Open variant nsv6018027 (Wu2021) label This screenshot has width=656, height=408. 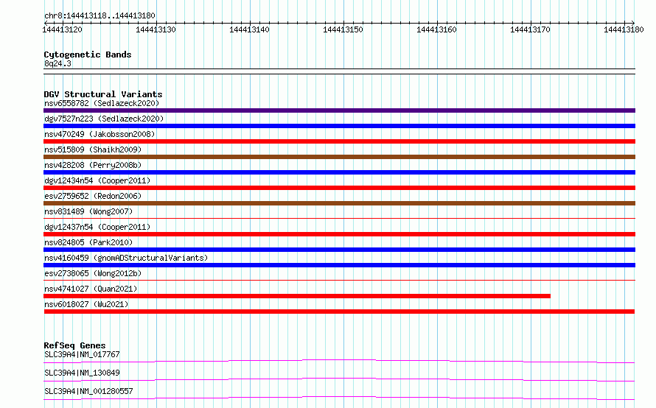click(x=86, y=304)
